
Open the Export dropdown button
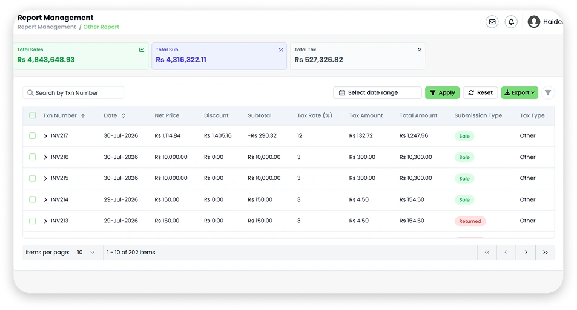519,93
